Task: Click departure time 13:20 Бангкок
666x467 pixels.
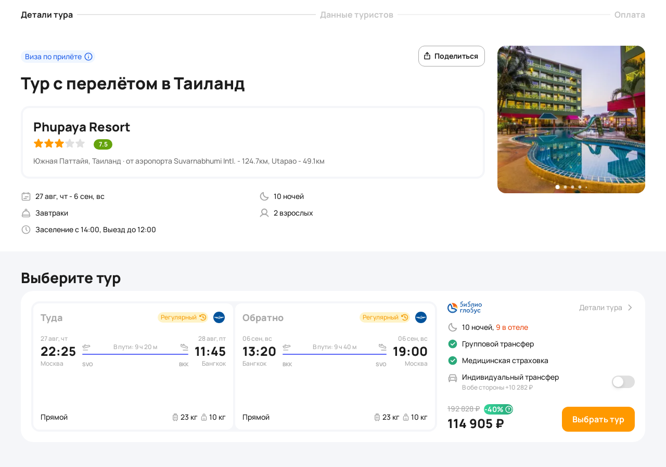Action: pyautogui.click(x=259, y=352)
